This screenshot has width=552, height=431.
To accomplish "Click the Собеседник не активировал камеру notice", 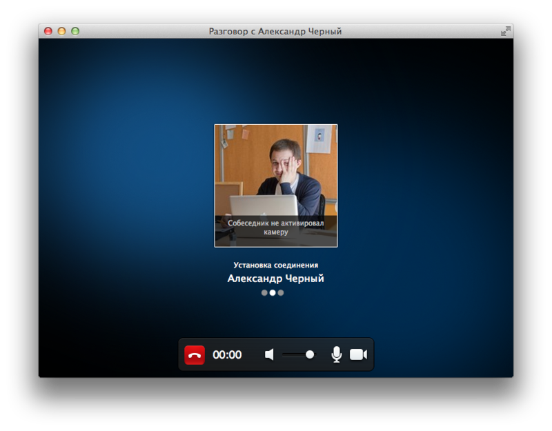I will (276, 227).
